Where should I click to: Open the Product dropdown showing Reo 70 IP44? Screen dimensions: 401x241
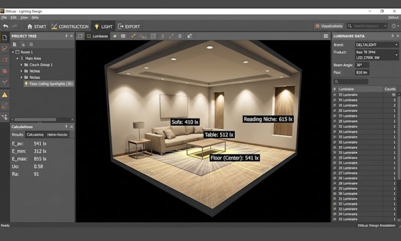(x=377, y=55)
